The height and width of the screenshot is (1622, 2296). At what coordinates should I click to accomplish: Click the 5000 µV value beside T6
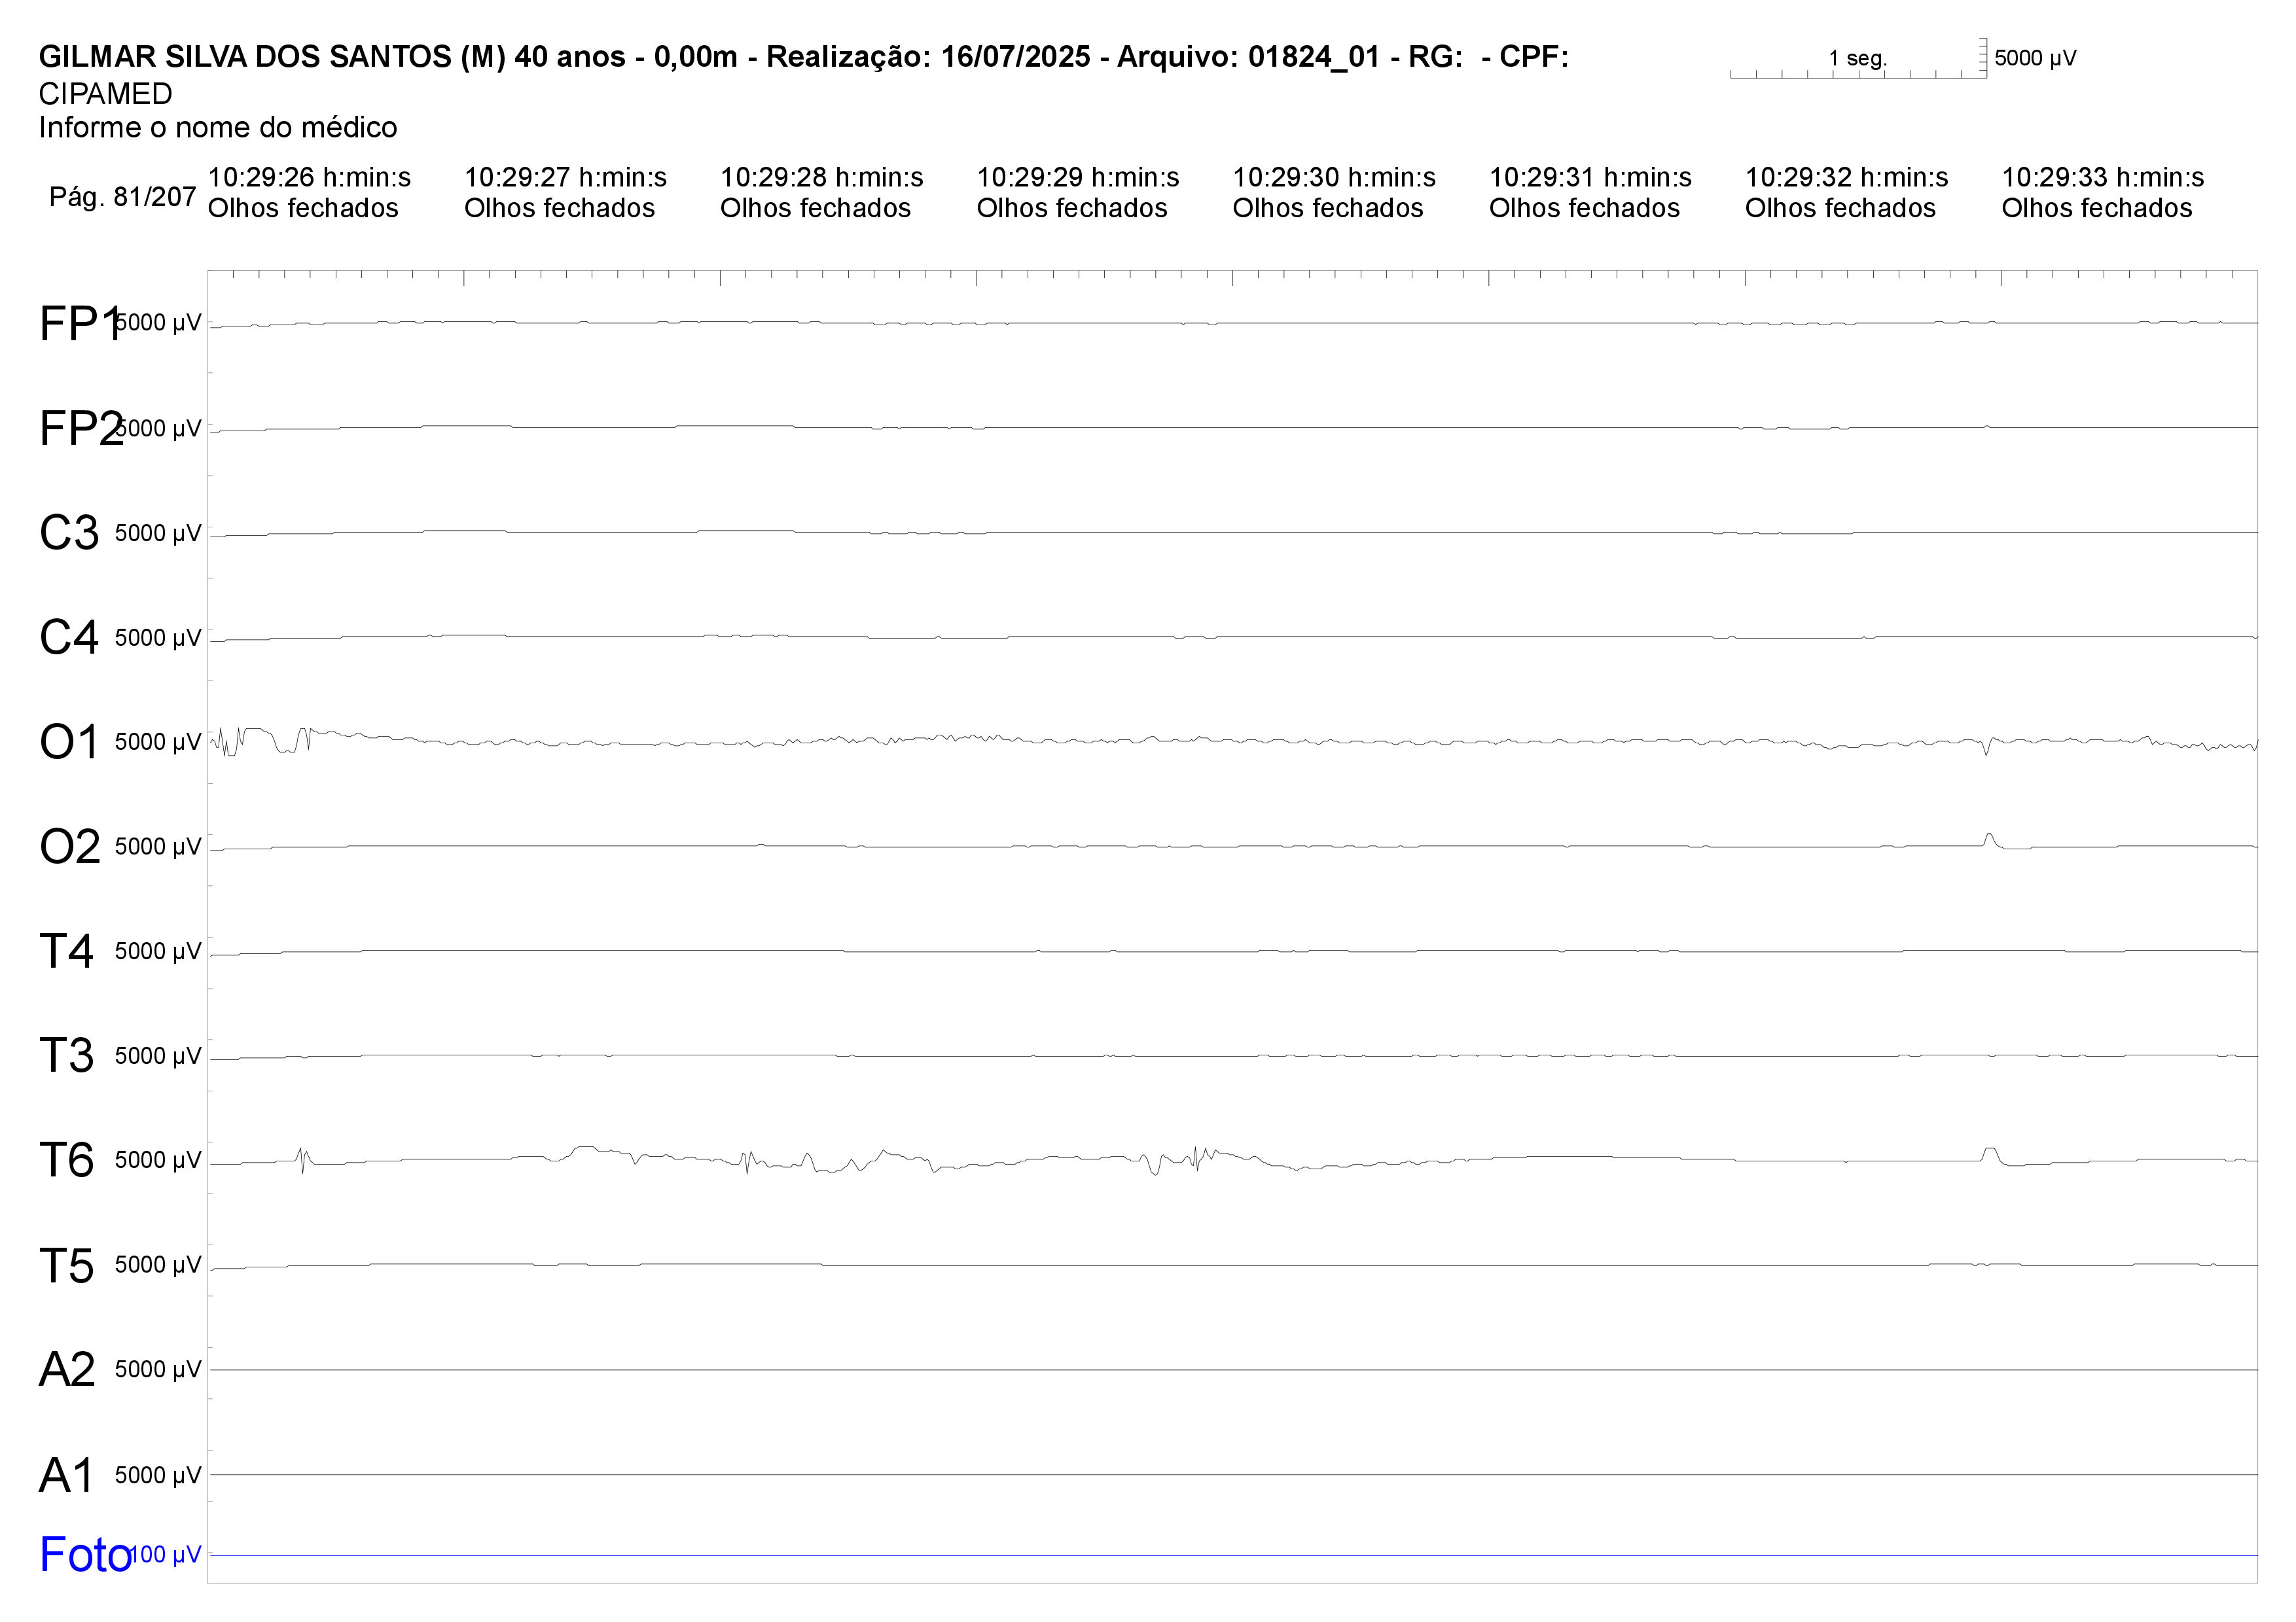tap(158, 1160)
